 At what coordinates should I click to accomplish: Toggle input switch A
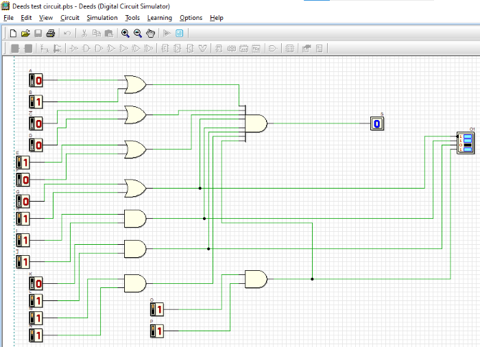pos(36,80)
